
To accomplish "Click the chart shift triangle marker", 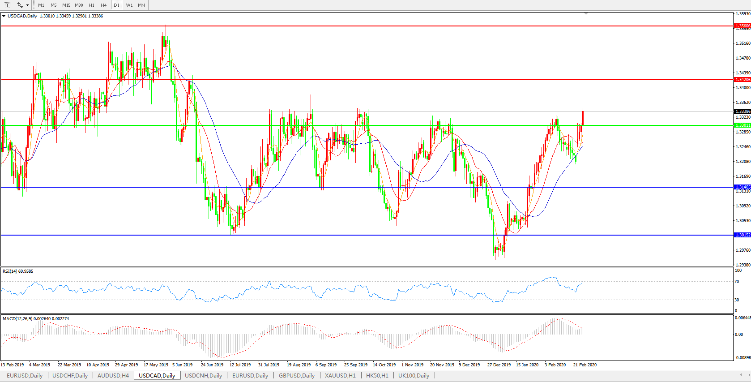I will pyautogui.click(x=586, y=14).
